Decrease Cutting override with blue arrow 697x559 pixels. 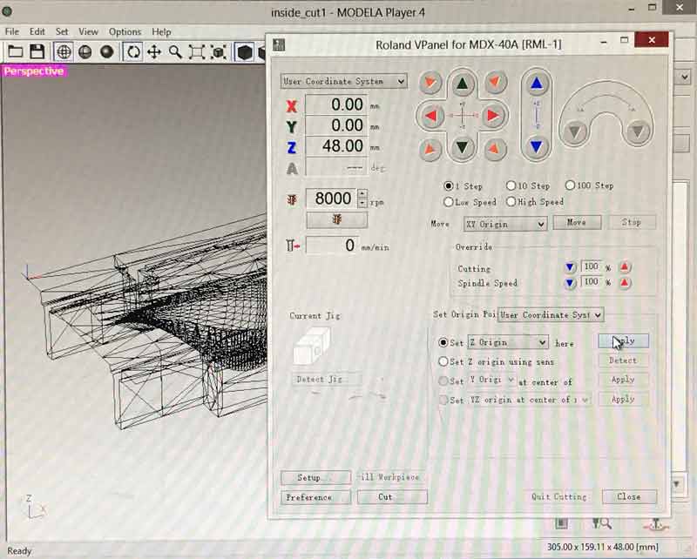pyautogui.click(x=570, y=267)
